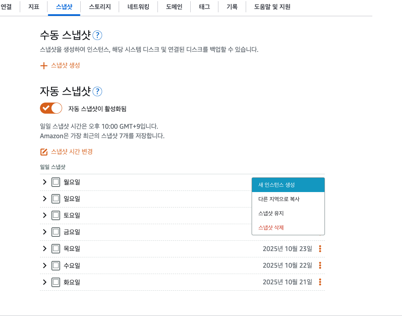The width and height of the screenshot is (402, 316).
Task: Click the plus icon for 스냅샷 생성
Action: [x=44, y=66]
